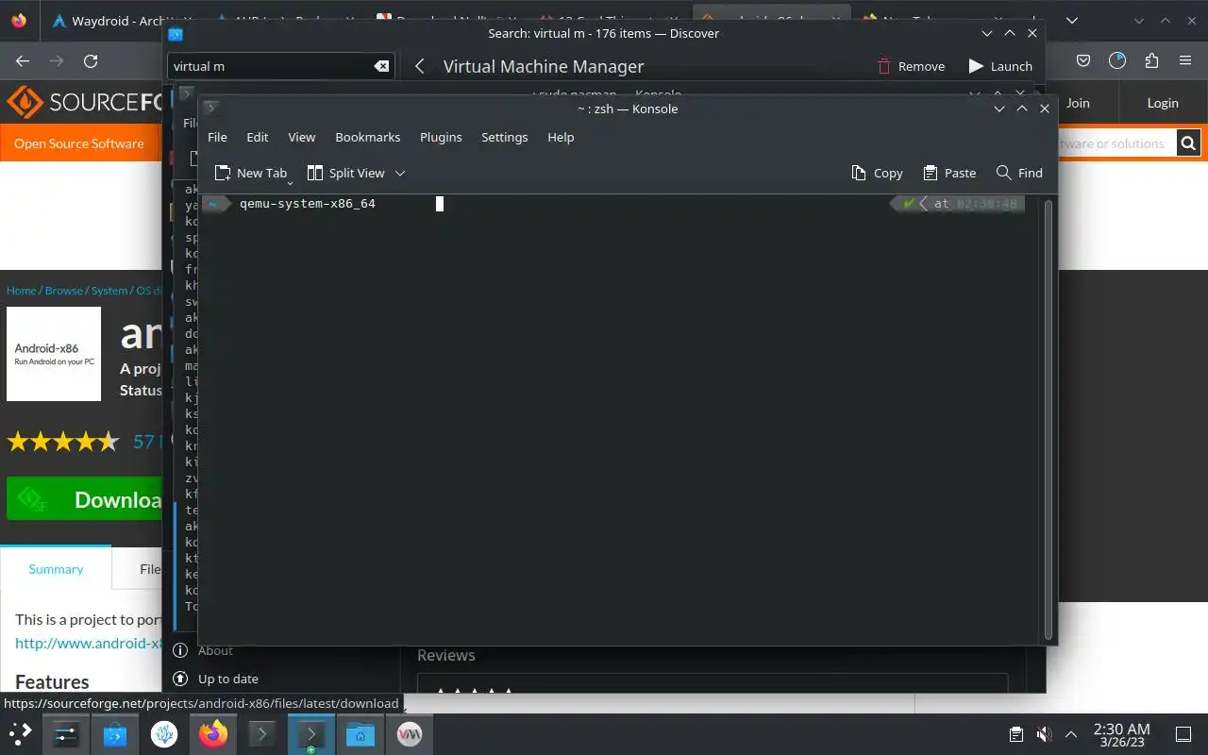This screenshot has height=755, width=1208.
Task: Open the Firefox hamburger application menu
Action: click(x=1185, y=60)
